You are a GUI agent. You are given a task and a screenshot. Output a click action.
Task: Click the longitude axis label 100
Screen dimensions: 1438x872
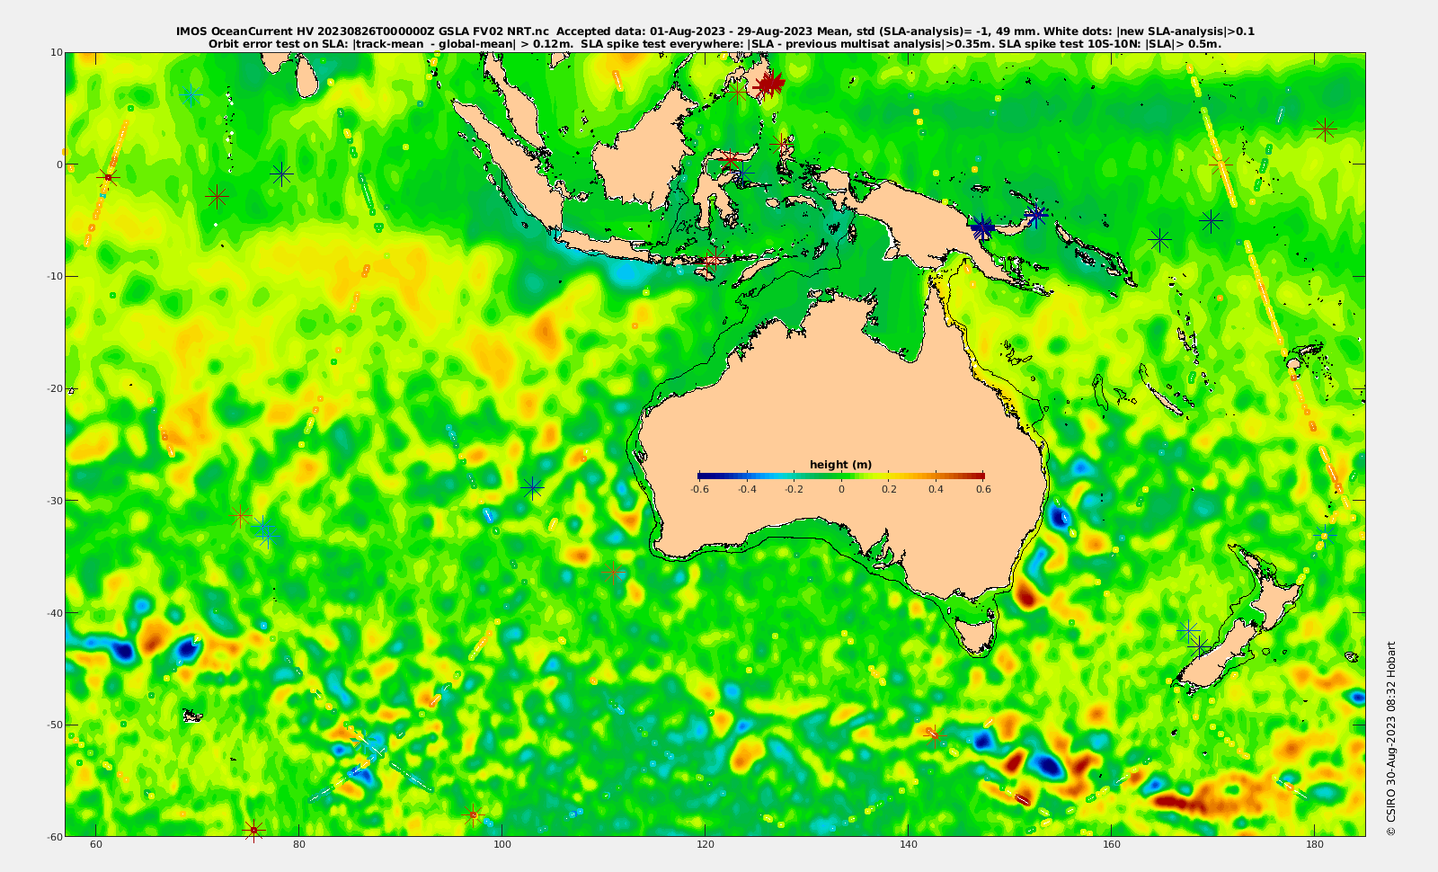click(x=502, y=845)
